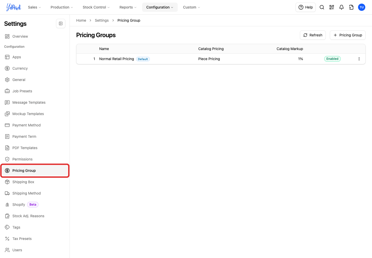Screen dimensions: 372x258
Task: Open Tags settings
Action: pyautogui.click(x=35, y=227)
